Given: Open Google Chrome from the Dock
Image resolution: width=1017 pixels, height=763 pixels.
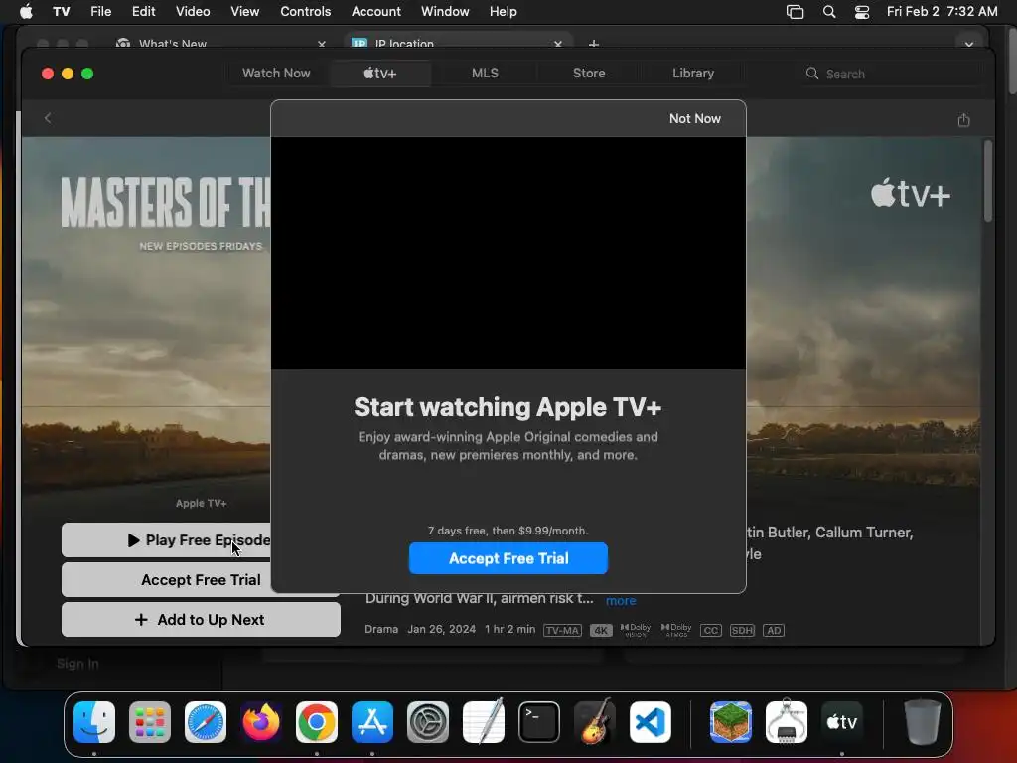Looking at the screenshot, I should coord(317,722).
